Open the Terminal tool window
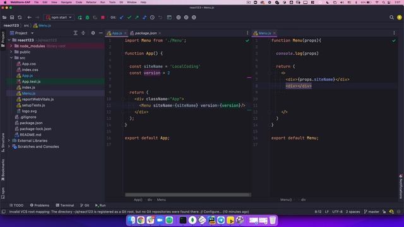The height and width of the screenshot is (227, 404). coord(65,206)
